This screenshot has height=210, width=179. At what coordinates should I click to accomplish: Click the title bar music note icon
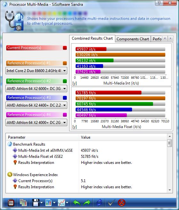[5, 4]
